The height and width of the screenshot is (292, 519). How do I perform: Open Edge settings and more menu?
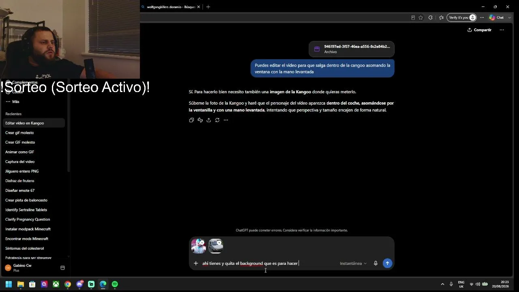(x=482, y=17)
